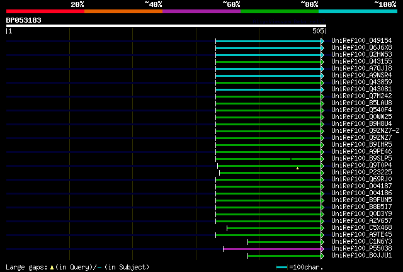This screenshot has height=272, width=403.
Task: Click the query name BP053183
Action: click(x=24, y=20)
